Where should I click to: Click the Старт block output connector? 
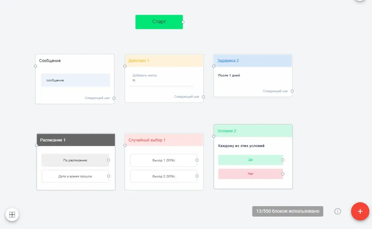coord(183,22)
